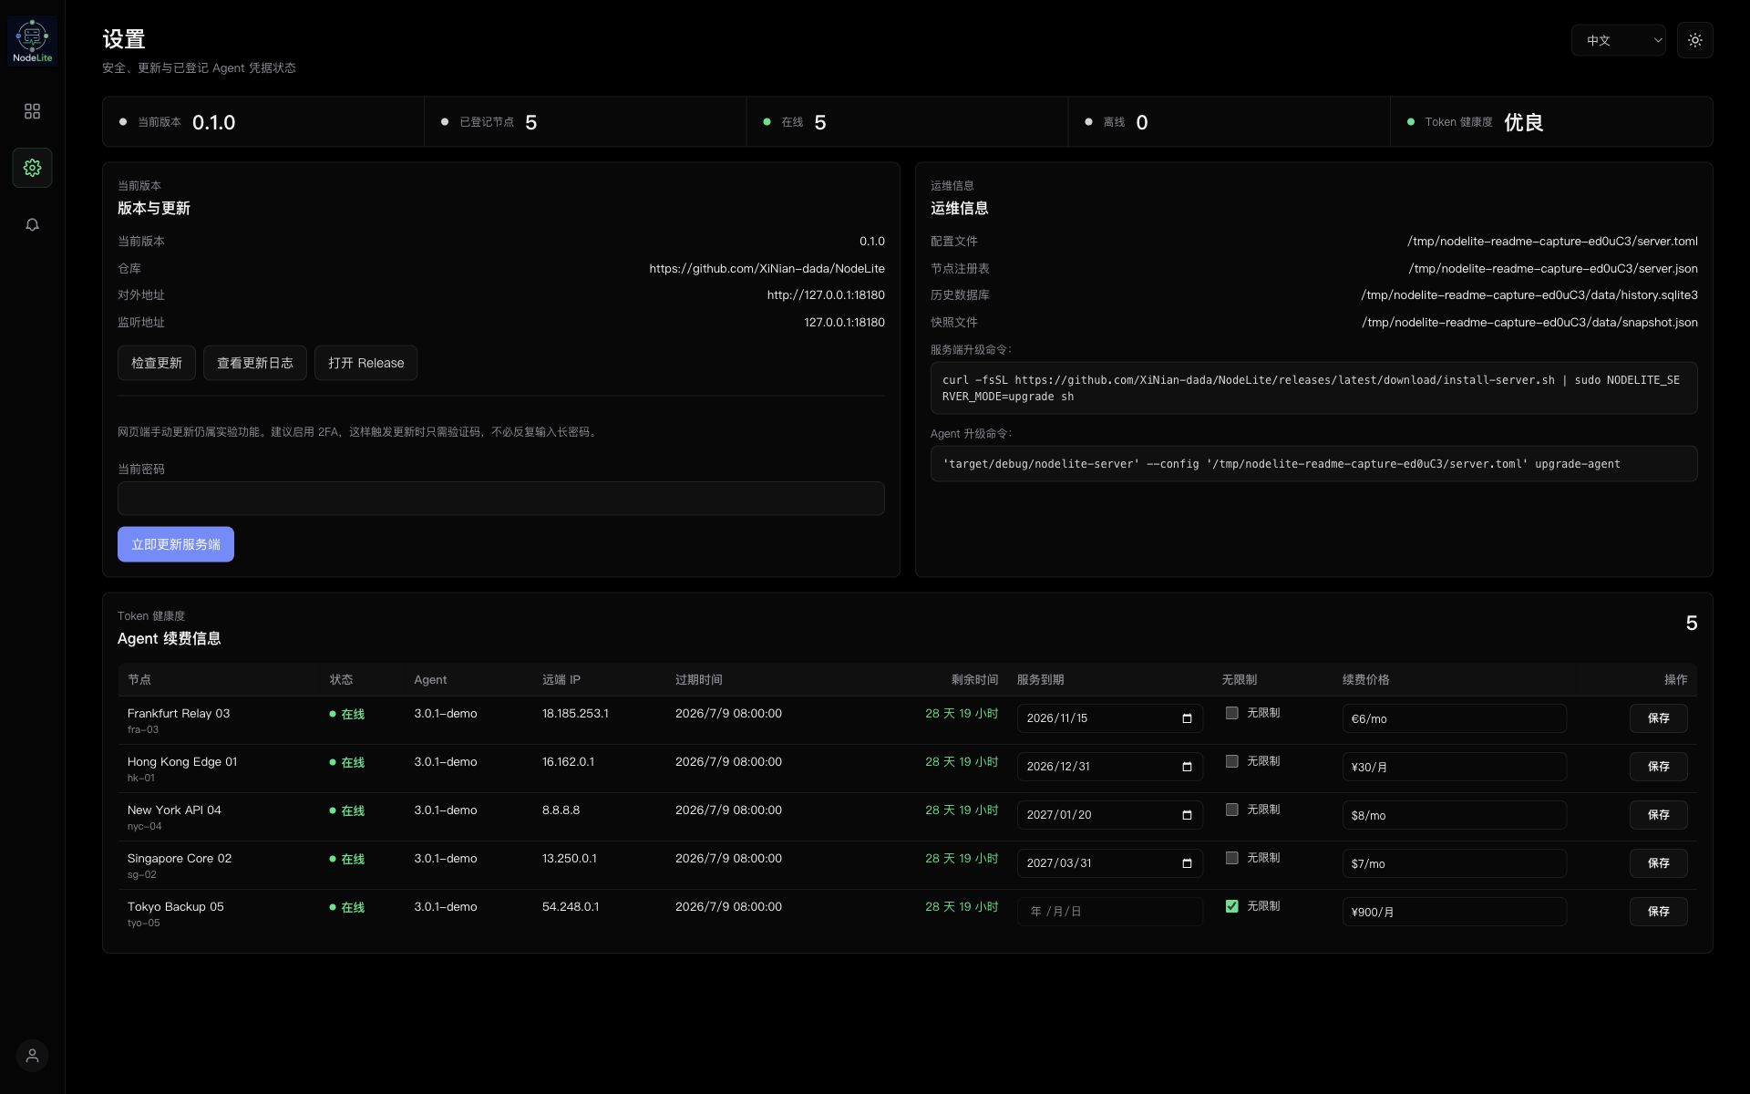Select the settings gear icon in sidebar

(x=32, y=168)
